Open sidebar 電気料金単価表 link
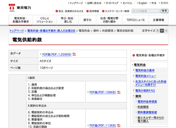 [x=147, y=102]
